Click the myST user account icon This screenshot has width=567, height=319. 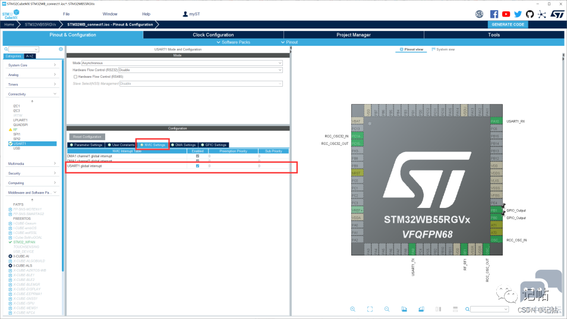tap(185, 14)
